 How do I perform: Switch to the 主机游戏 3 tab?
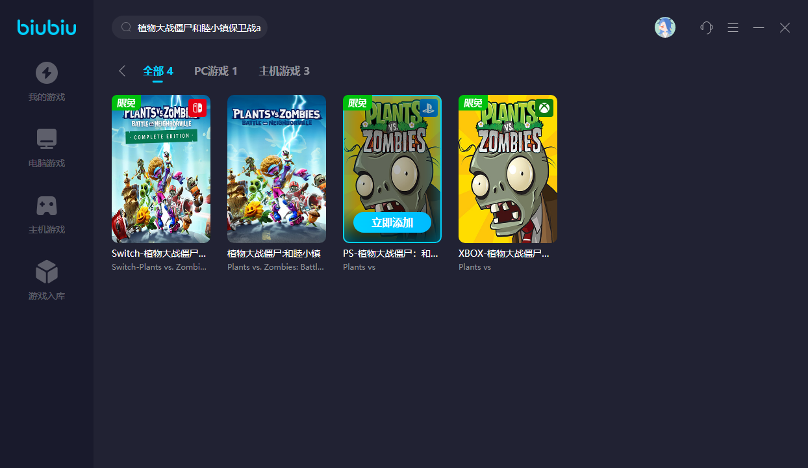(x=284, y=71)
